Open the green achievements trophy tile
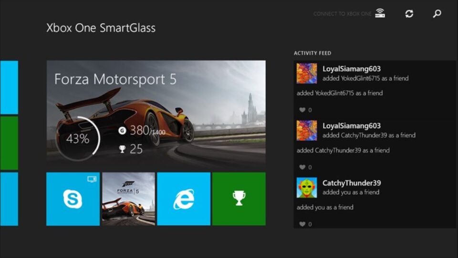 tap(239, 199)
